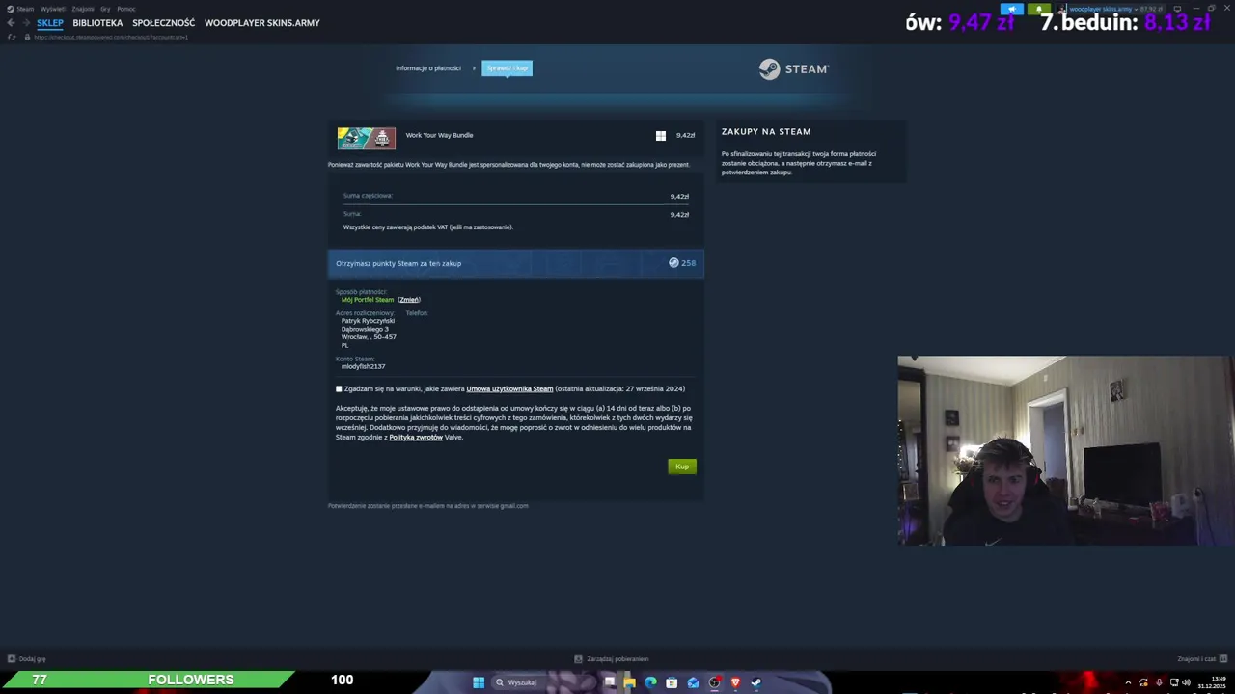Open Brave browser from the taskbar

(735, 682)
